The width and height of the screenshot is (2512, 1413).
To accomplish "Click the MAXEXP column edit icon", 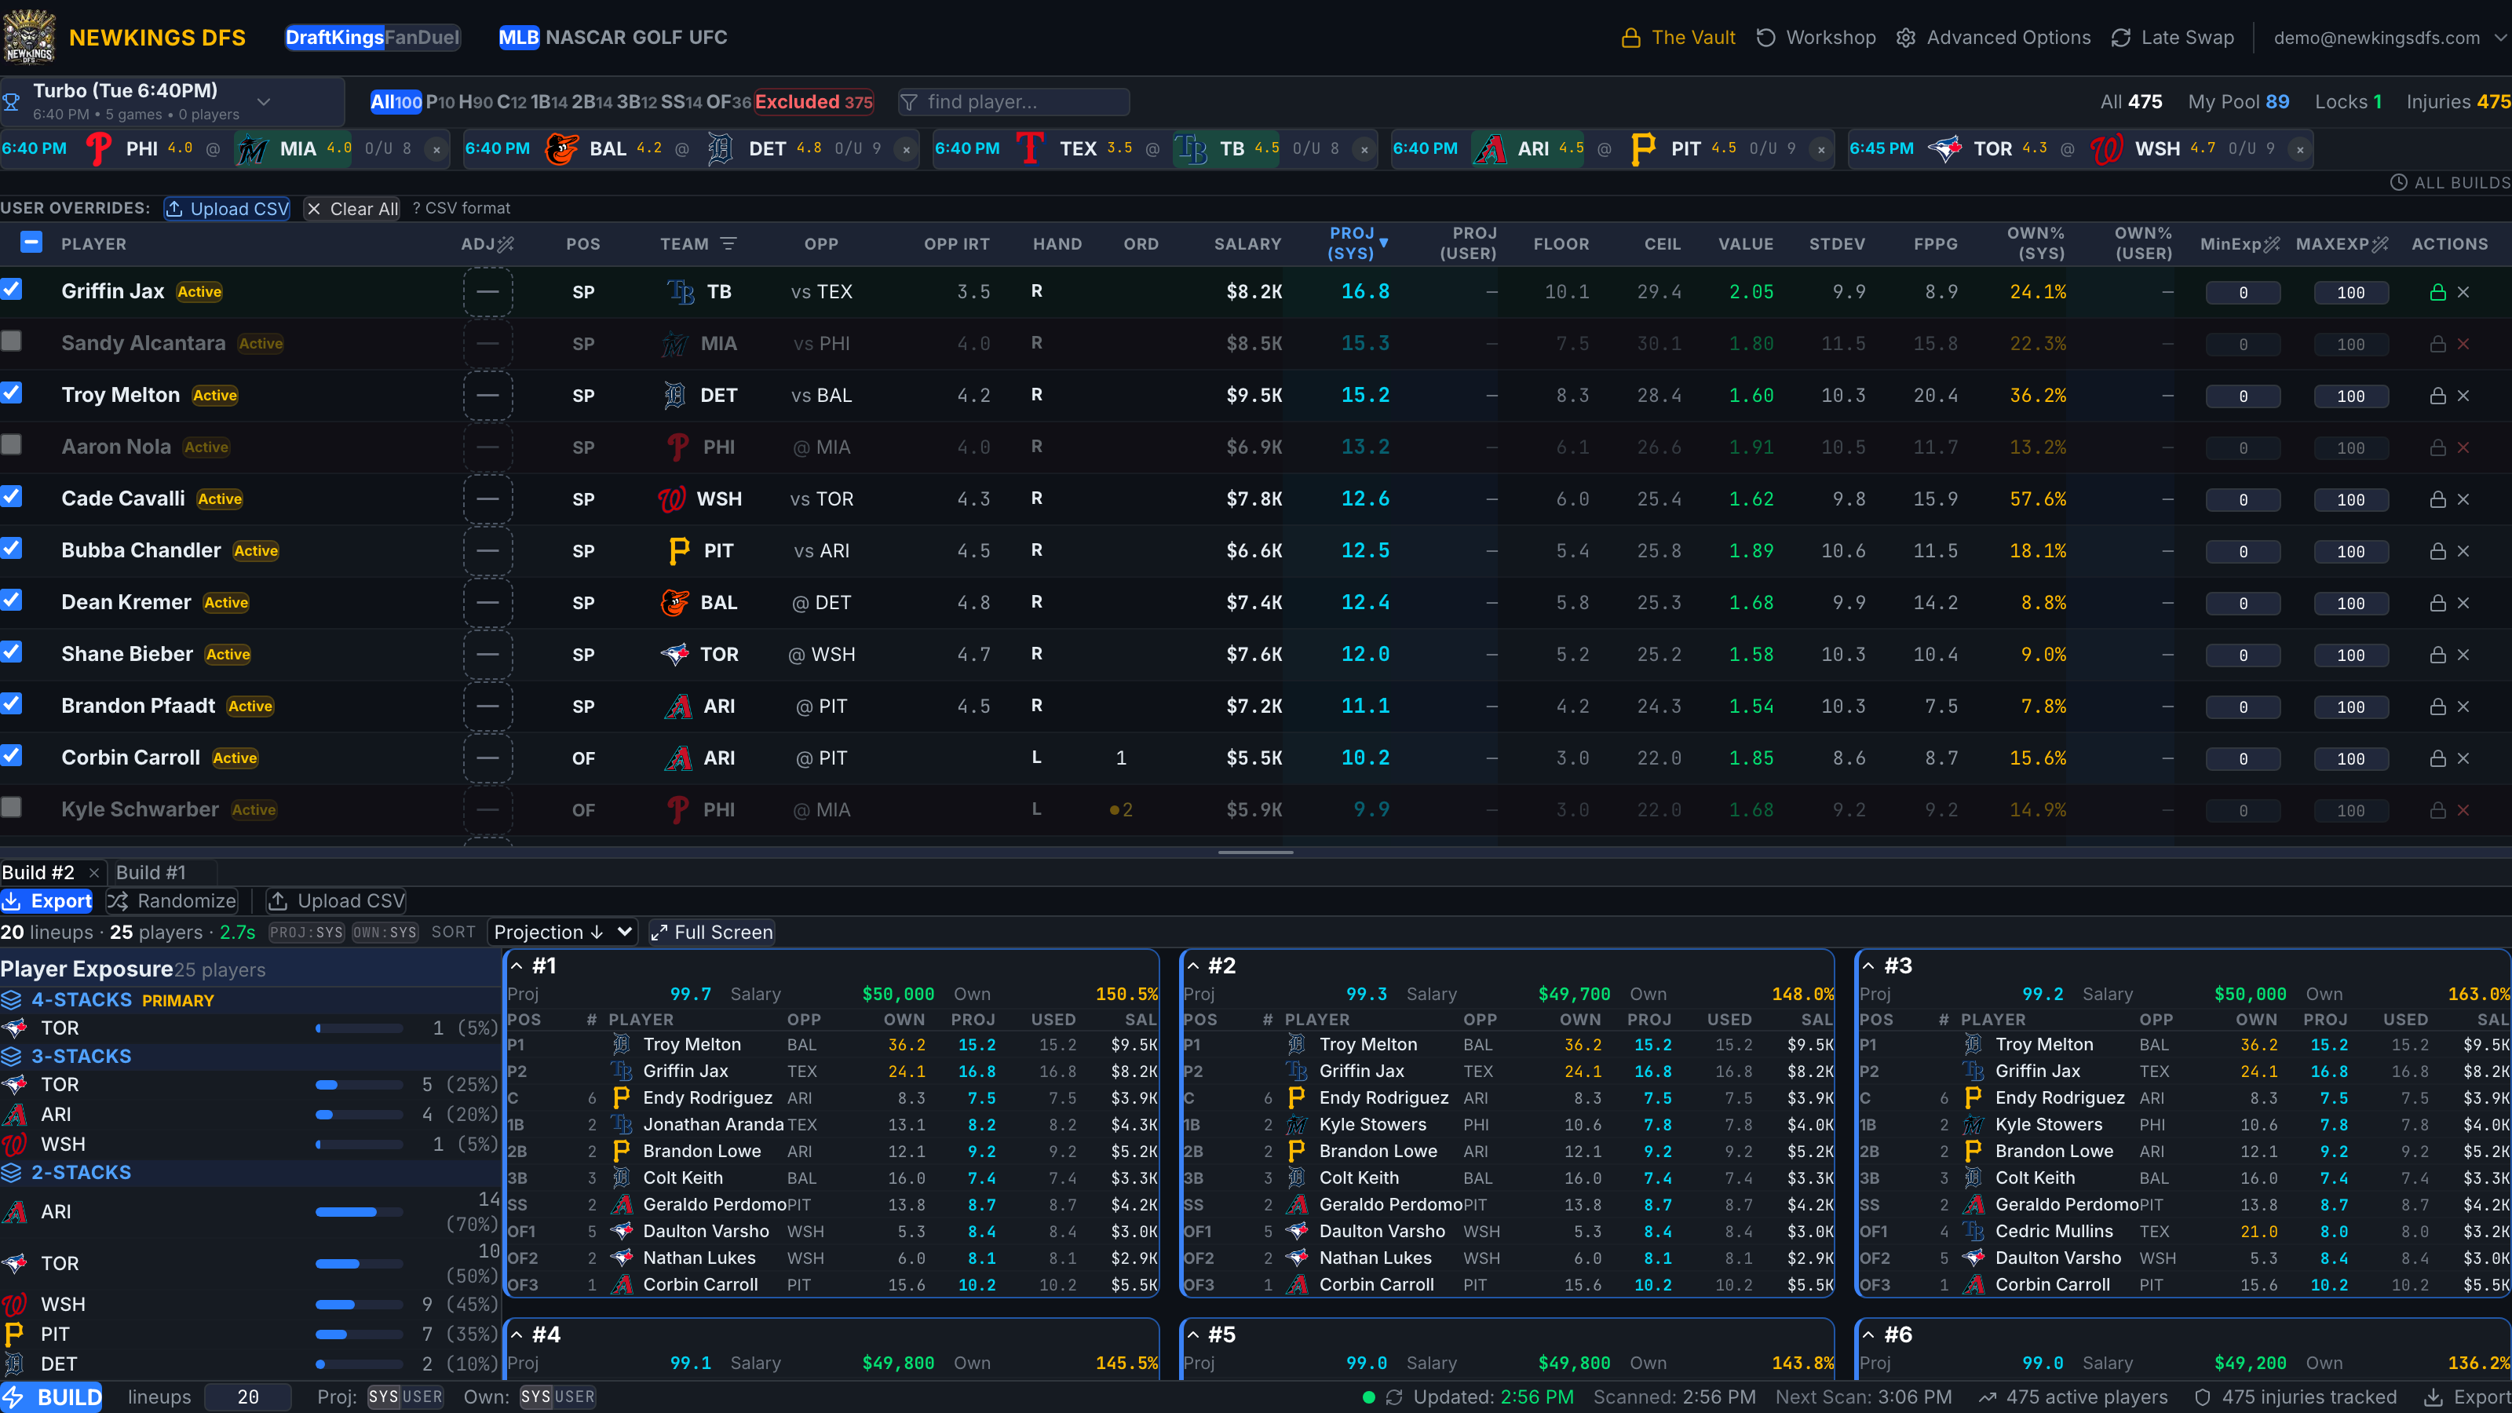I will [x=2379, y=244].
